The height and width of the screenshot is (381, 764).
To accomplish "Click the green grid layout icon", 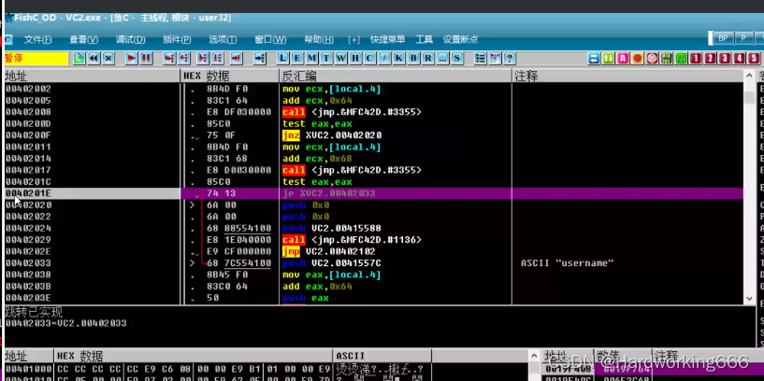I will click(x=681, y=59).
